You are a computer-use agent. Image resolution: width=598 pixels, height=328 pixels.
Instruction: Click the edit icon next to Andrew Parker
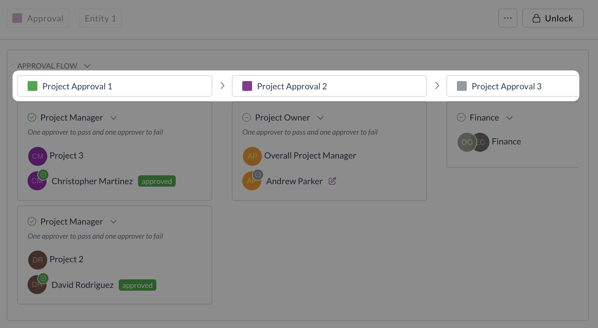pyautogui.click(x=332, y=181)
